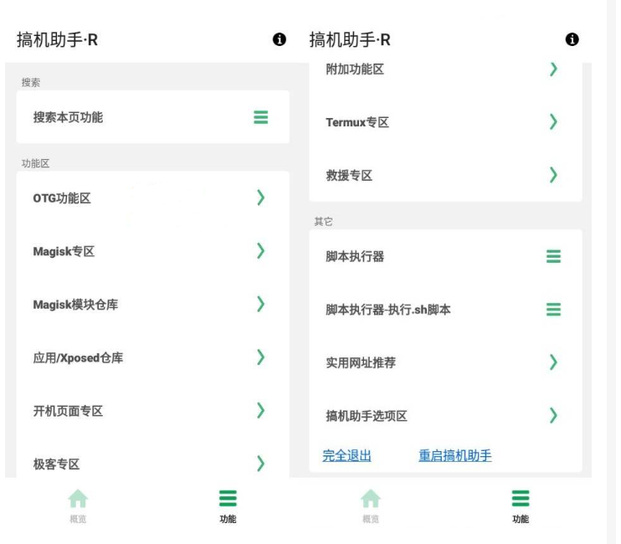Click 完全退出 link
The image size is (621, 544).
pos(347,455)
